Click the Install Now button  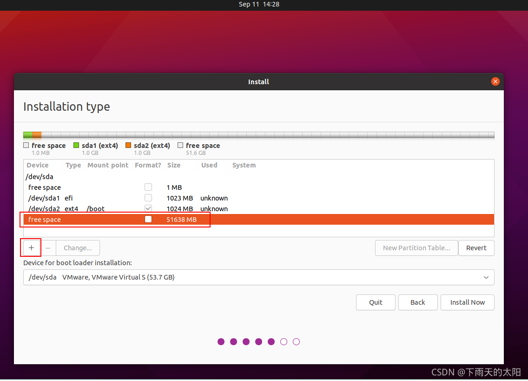468,302
